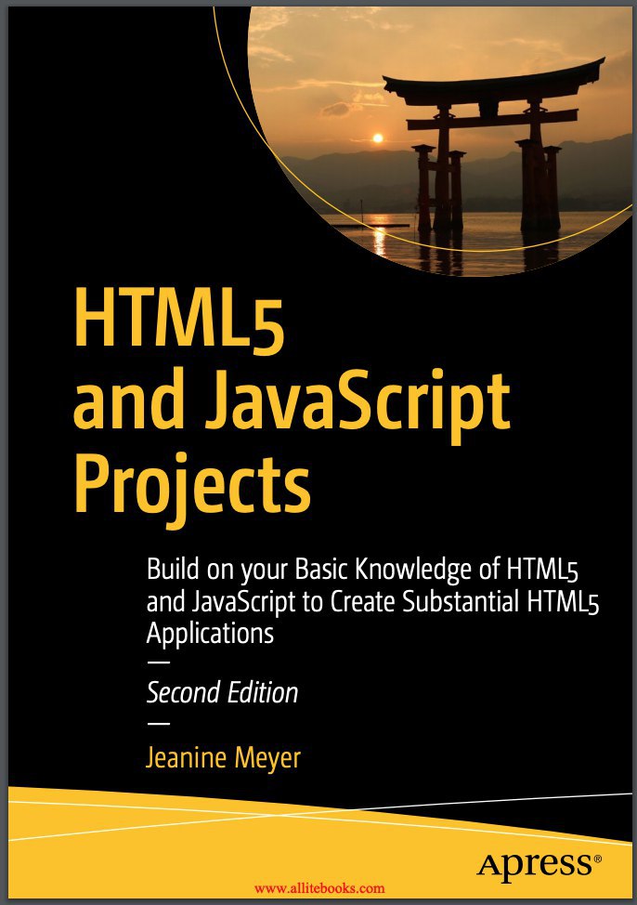The height and width of the screenshot is (905, 637).
Task: Click the "Second Edition" text
Action: coord(222,692)
